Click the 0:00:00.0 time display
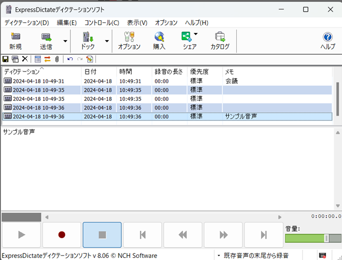 pyautogui.click(x=326, y=216)
